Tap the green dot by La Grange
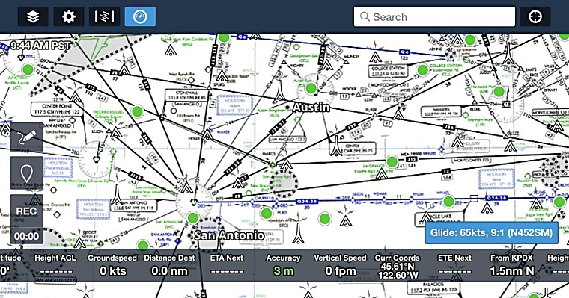This screenshot has width=569, height=298. click(x=392, y=161)
